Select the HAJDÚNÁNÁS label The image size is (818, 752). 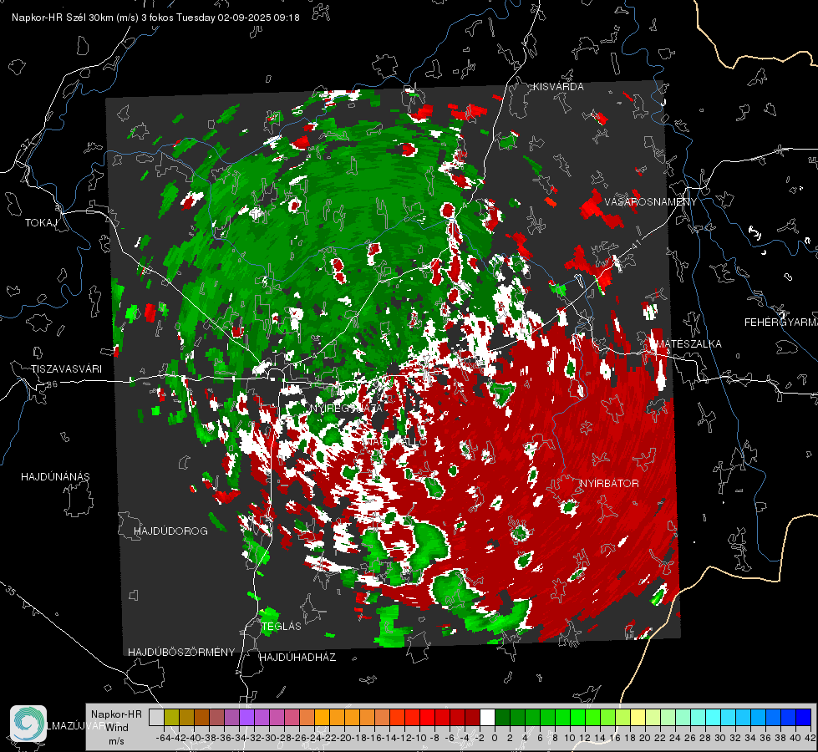55,476
